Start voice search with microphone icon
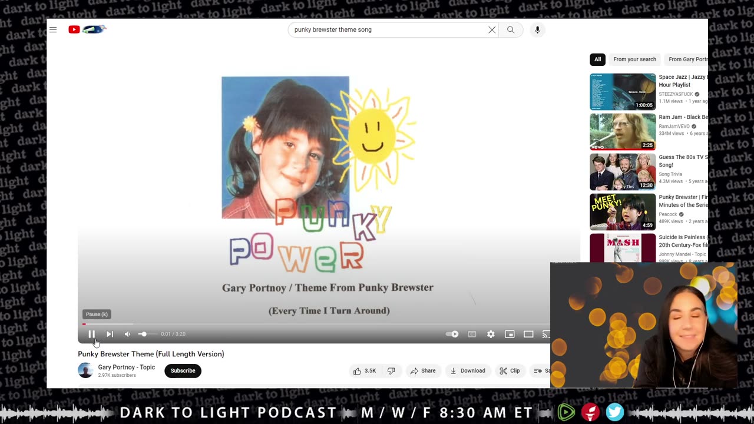 (537, 29)
